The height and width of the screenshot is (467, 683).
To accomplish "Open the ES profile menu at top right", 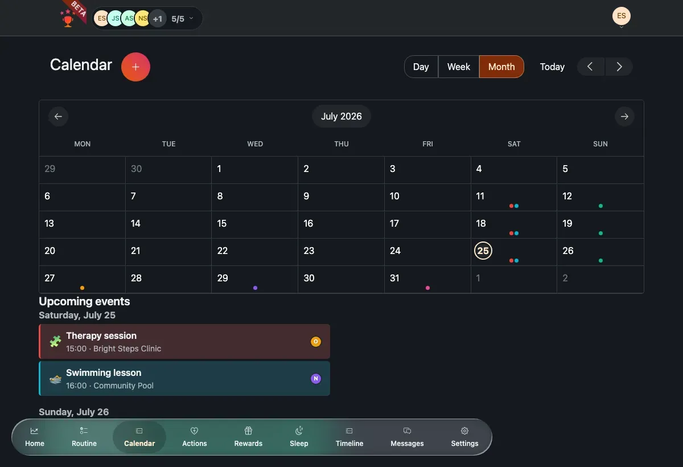I will point(622,17).
